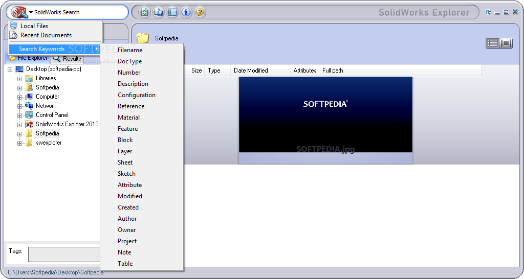Open the SolidWorks Search dropdown arrow
The height and width of the screenshot is (279, 524).
pos(31,12)
